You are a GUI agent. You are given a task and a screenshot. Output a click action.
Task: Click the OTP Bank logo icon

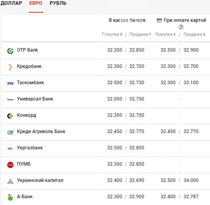pyautogui.click(x=10, y=51)
